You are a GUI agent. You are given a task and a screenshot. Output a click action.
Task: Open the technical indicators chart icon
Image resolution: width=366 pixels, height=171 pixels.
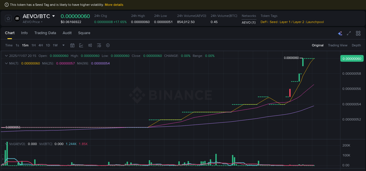pos(81,45)
